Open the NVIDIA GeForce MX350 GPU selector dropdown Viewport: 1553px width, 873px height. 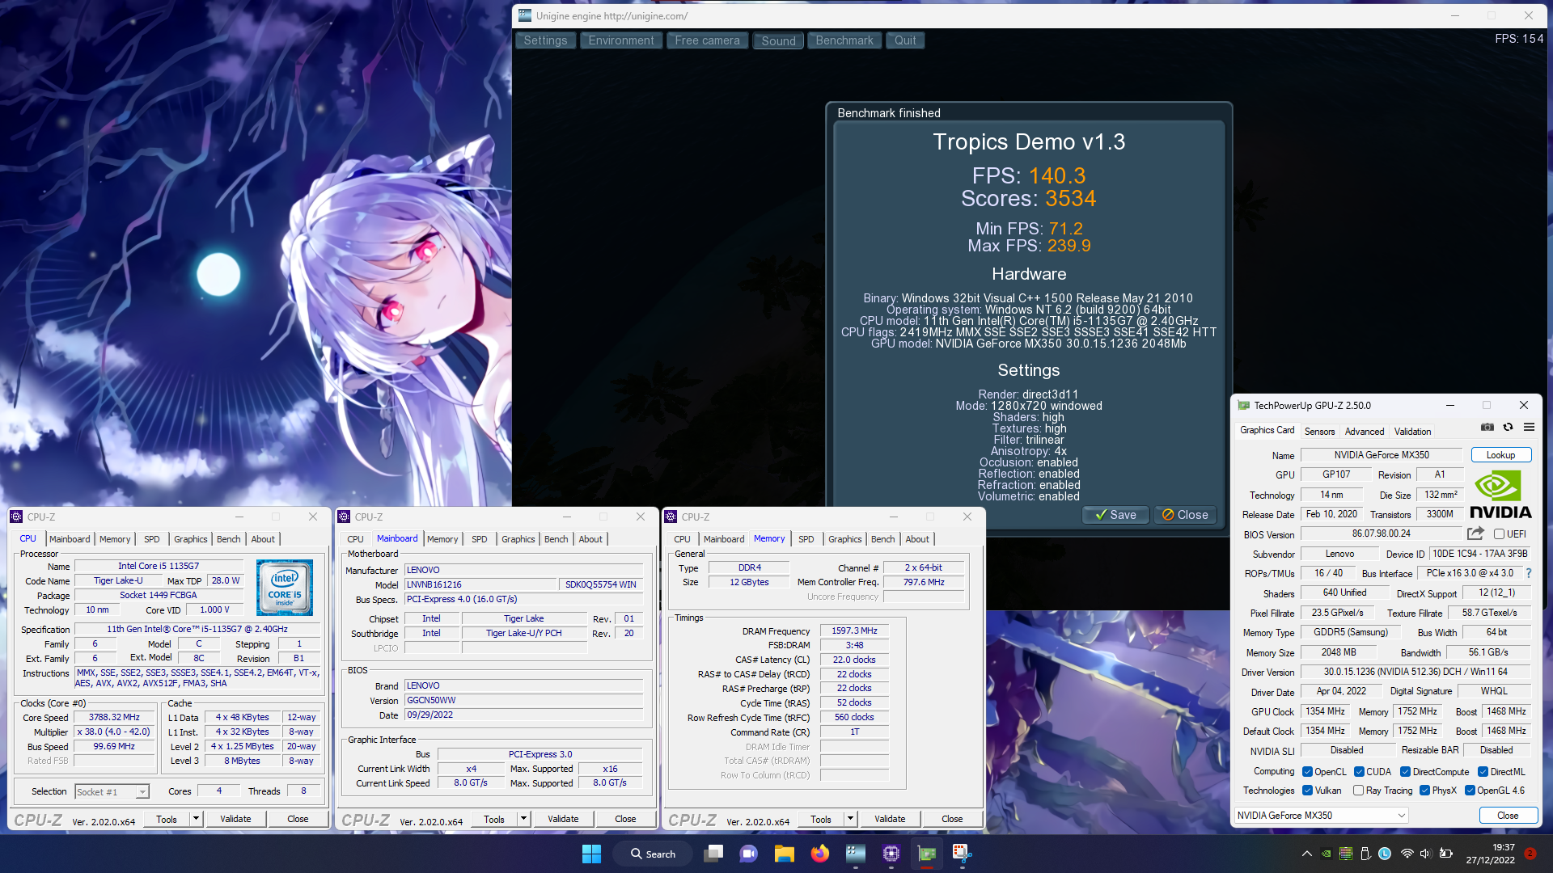point(1322,816)
